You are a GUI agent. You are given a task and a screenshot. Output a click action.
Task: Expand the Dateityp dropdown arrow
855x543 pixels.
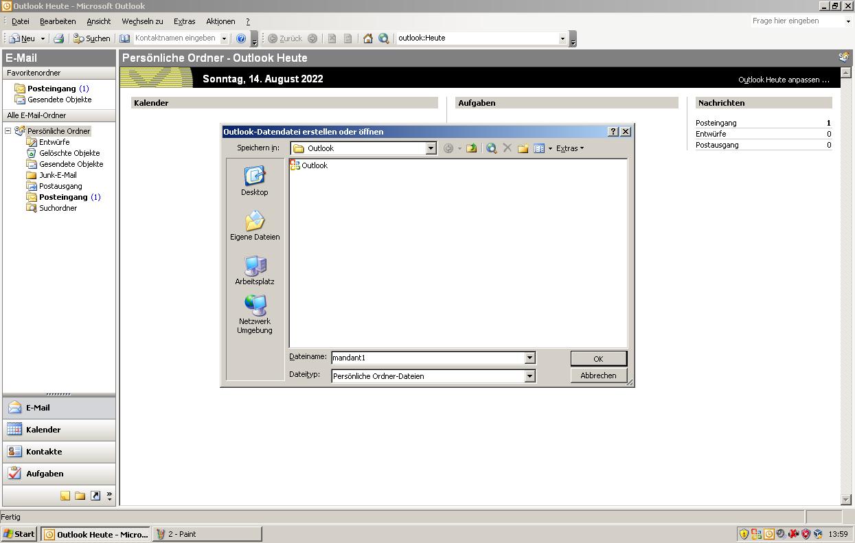(529, 376)
